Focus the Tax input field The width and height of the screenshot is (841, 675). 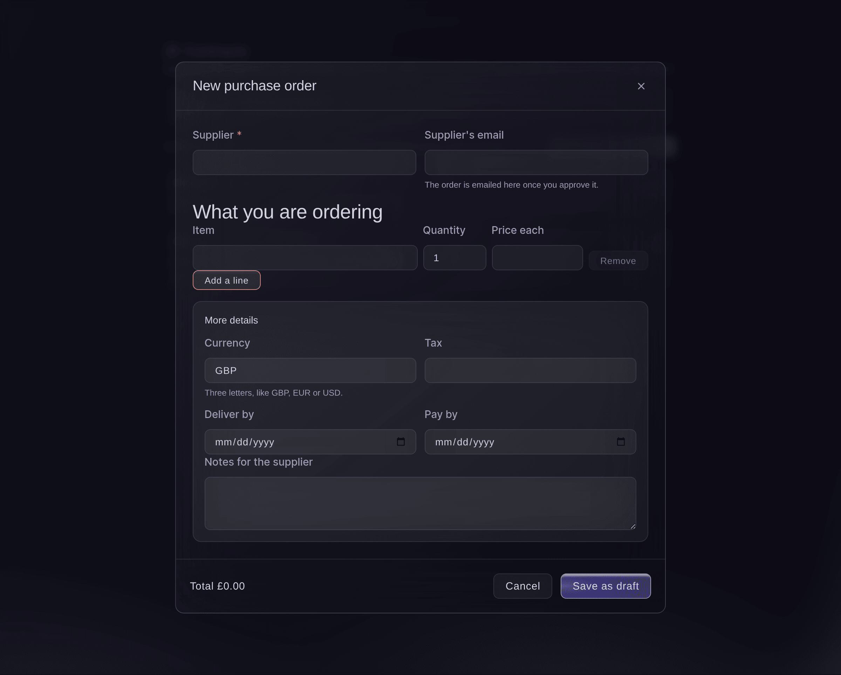(531, 370)
